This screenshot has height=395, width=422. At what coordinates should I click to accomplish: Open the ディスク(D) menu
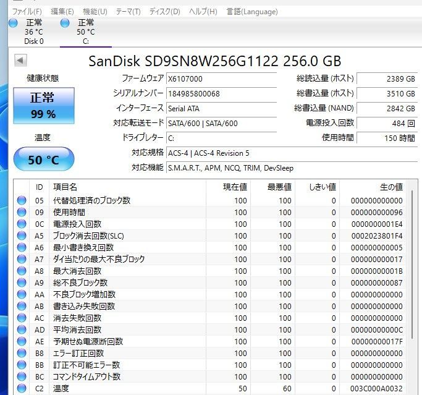(x=164, y=12)
